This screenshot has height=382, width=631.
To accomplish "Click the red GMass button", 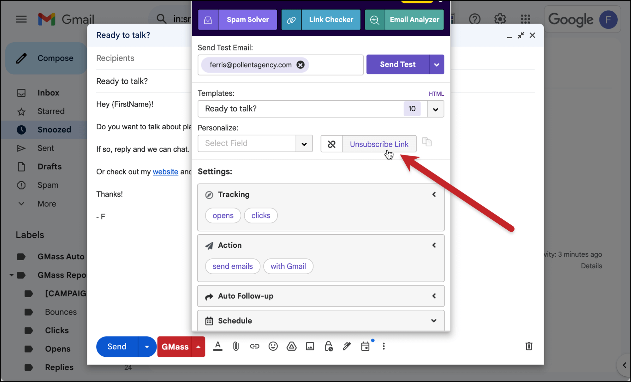I will (175, 347).
